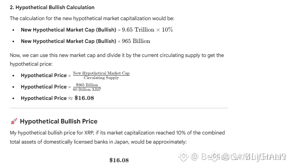Click the second "New Hypothetical Market Cap (Bullish)" label
The height and width of the screenshot is (166, 289).
pos(68,41)
